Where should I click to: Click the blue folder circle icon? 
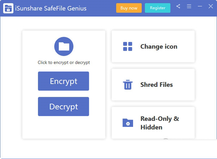coord(64,47)
